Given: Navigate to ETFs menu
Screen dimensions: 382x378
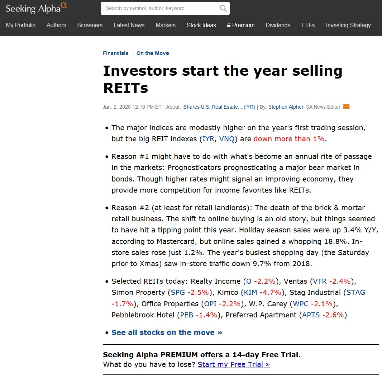Looking at the screenshot, I should pyautogui.click(x=308, y=25).
